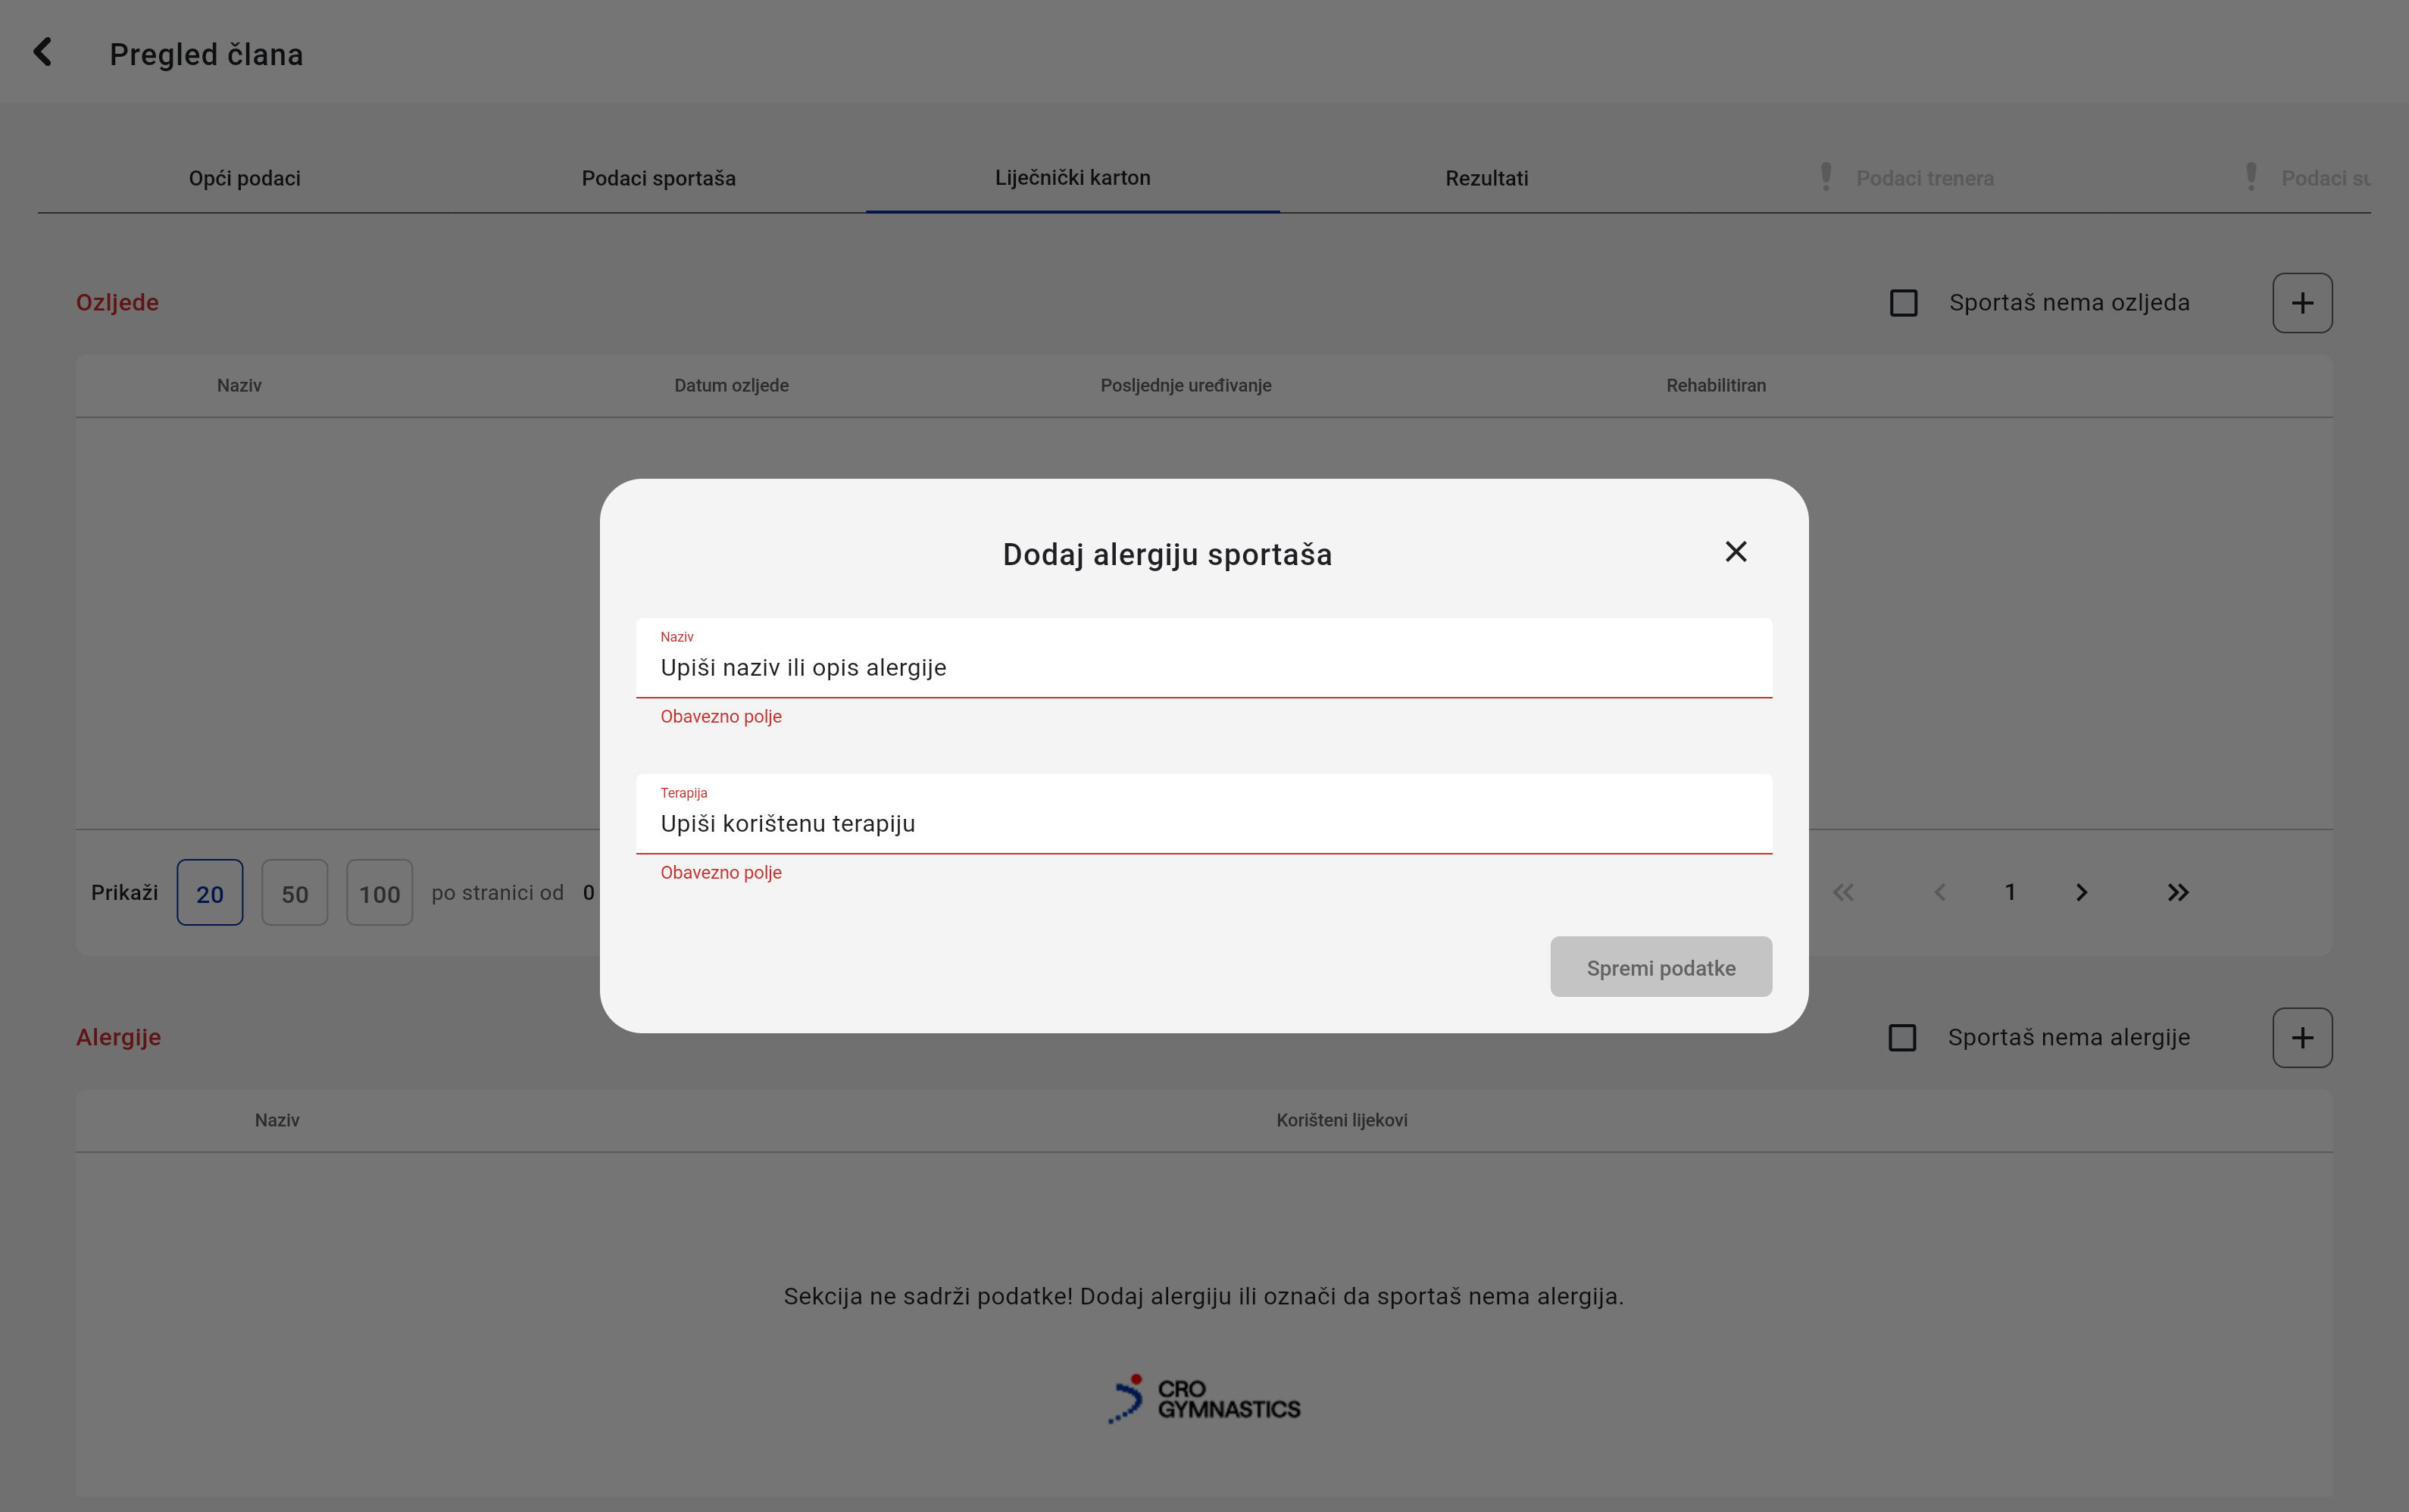Switch to the Opći podaci tab
Screen dimensions: 2409x1512
tap(244, 178)
